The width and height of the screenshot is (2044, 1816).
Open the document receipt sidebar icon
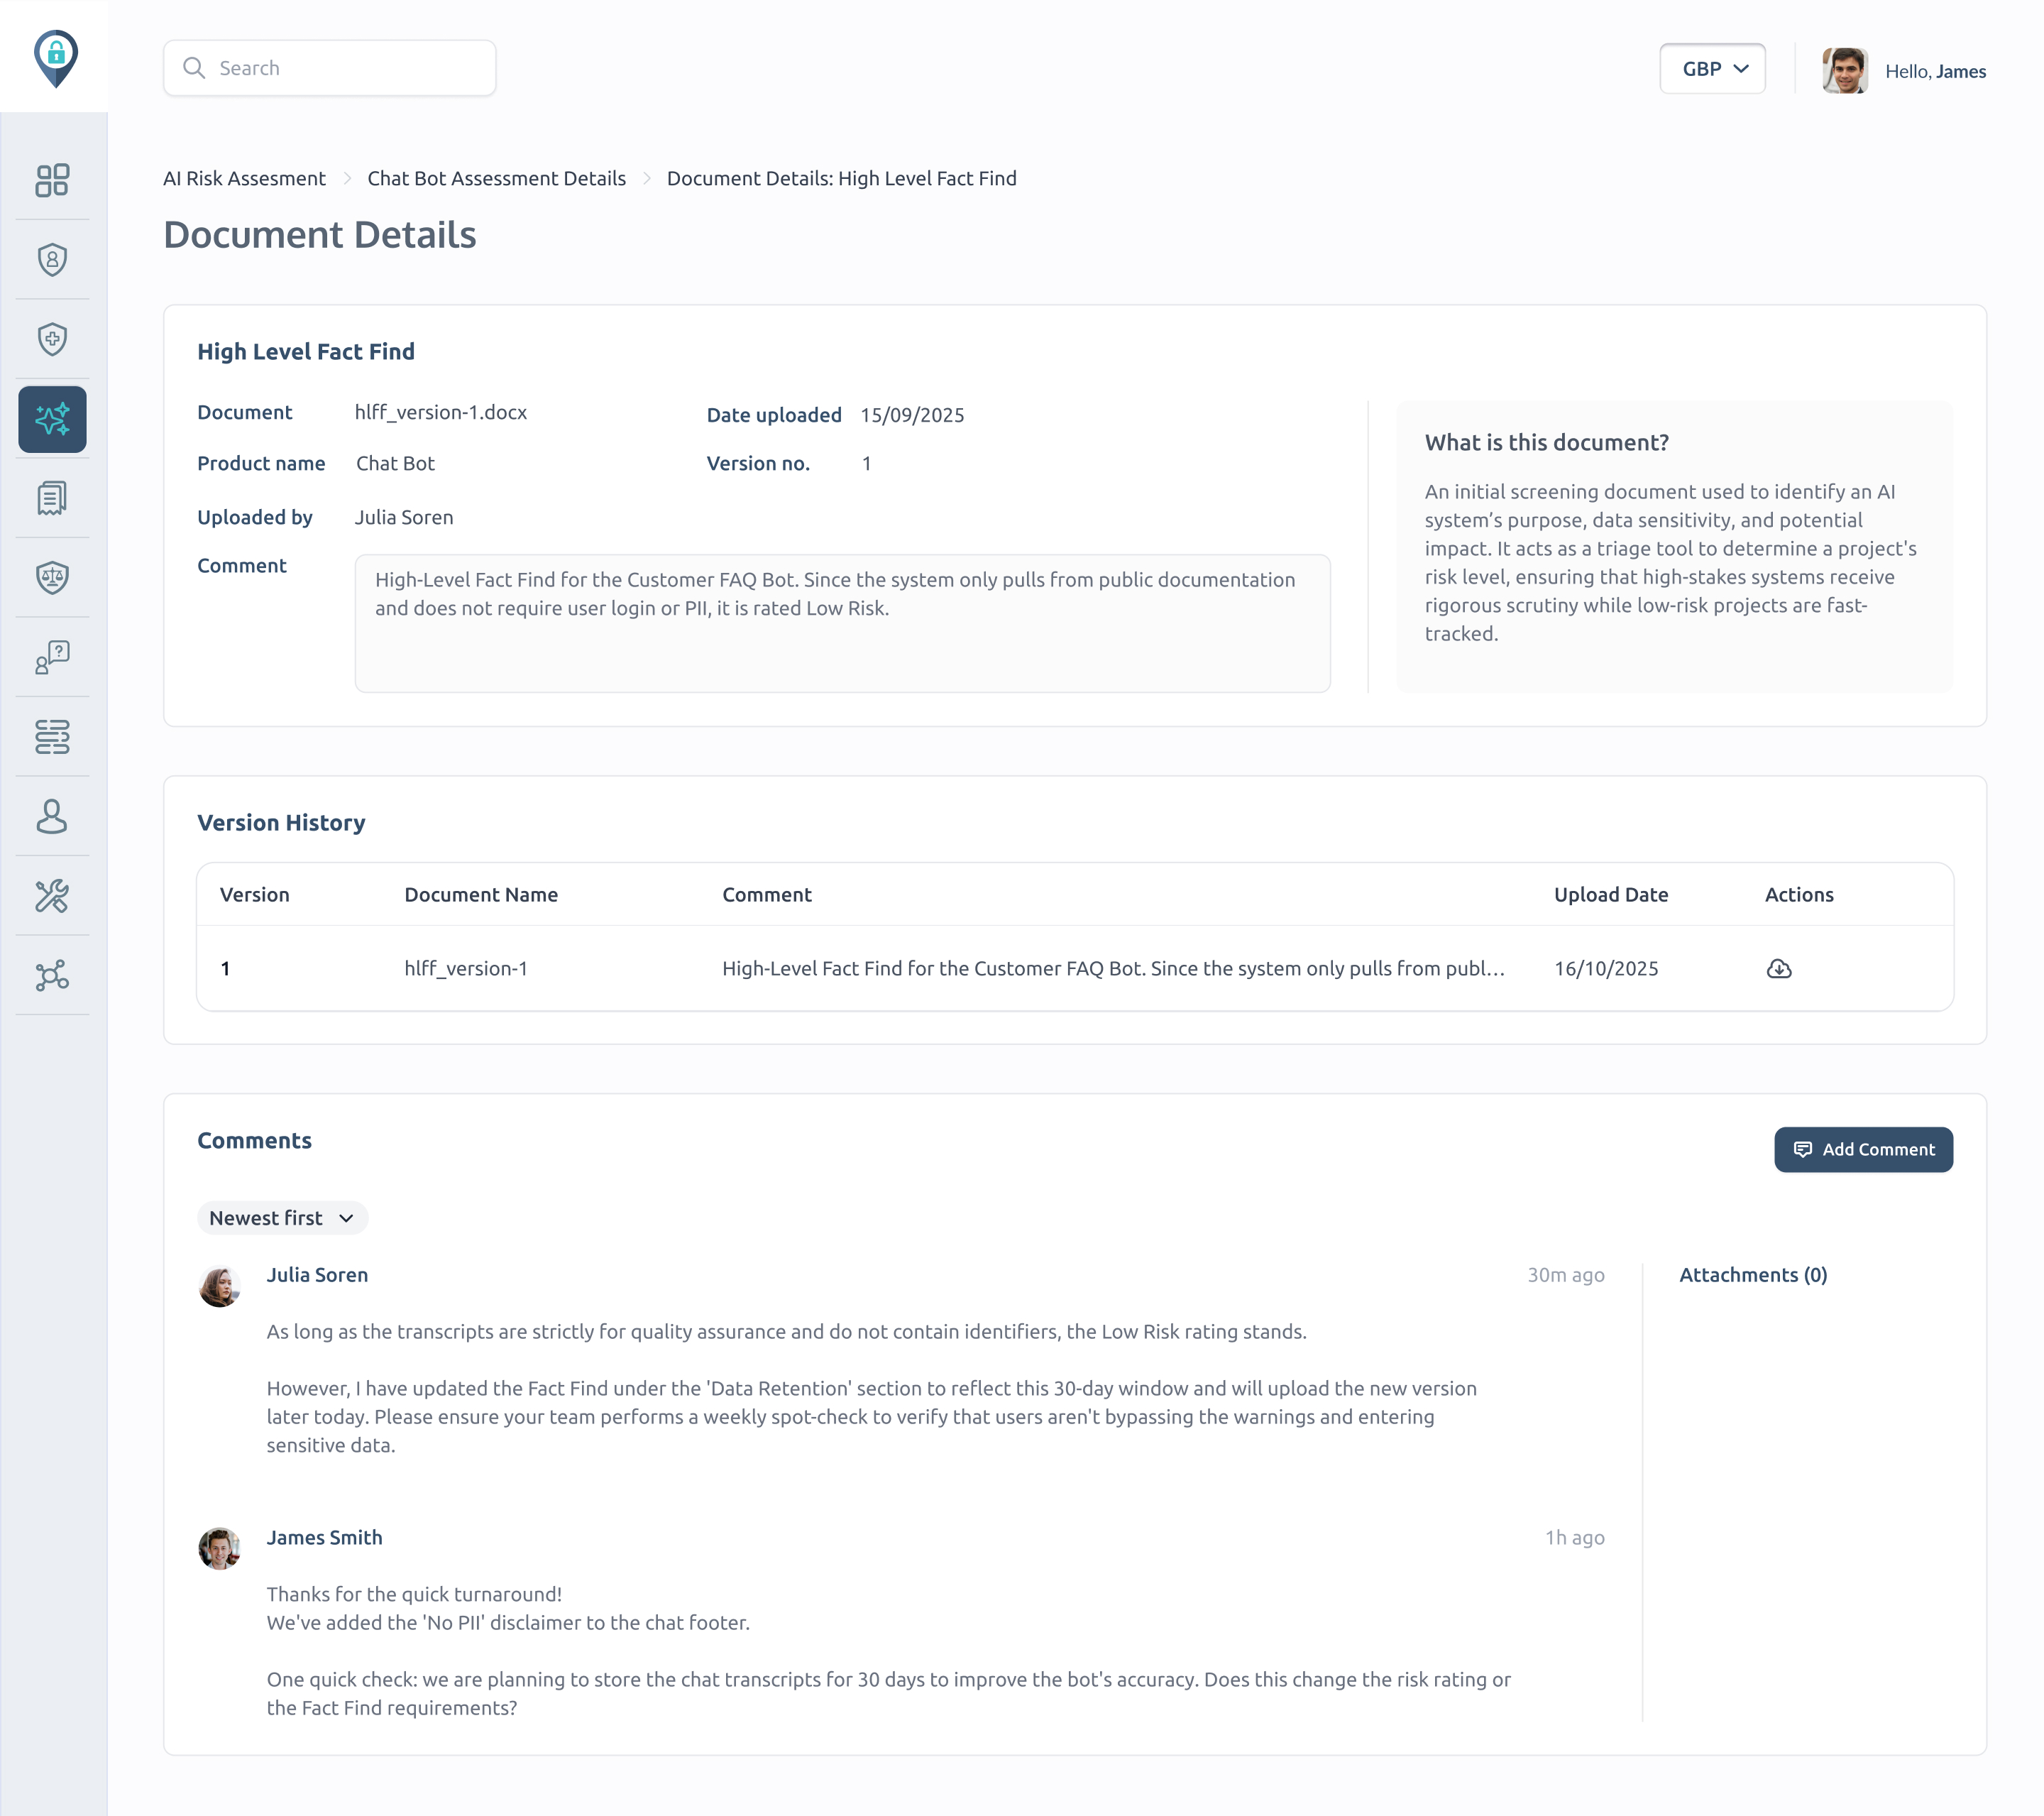click(x=52, y=498)
